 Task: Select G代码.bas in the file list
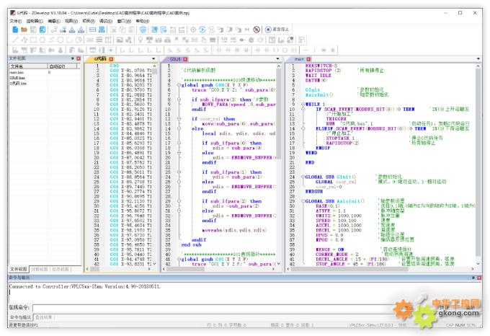[x=18, y=84]
